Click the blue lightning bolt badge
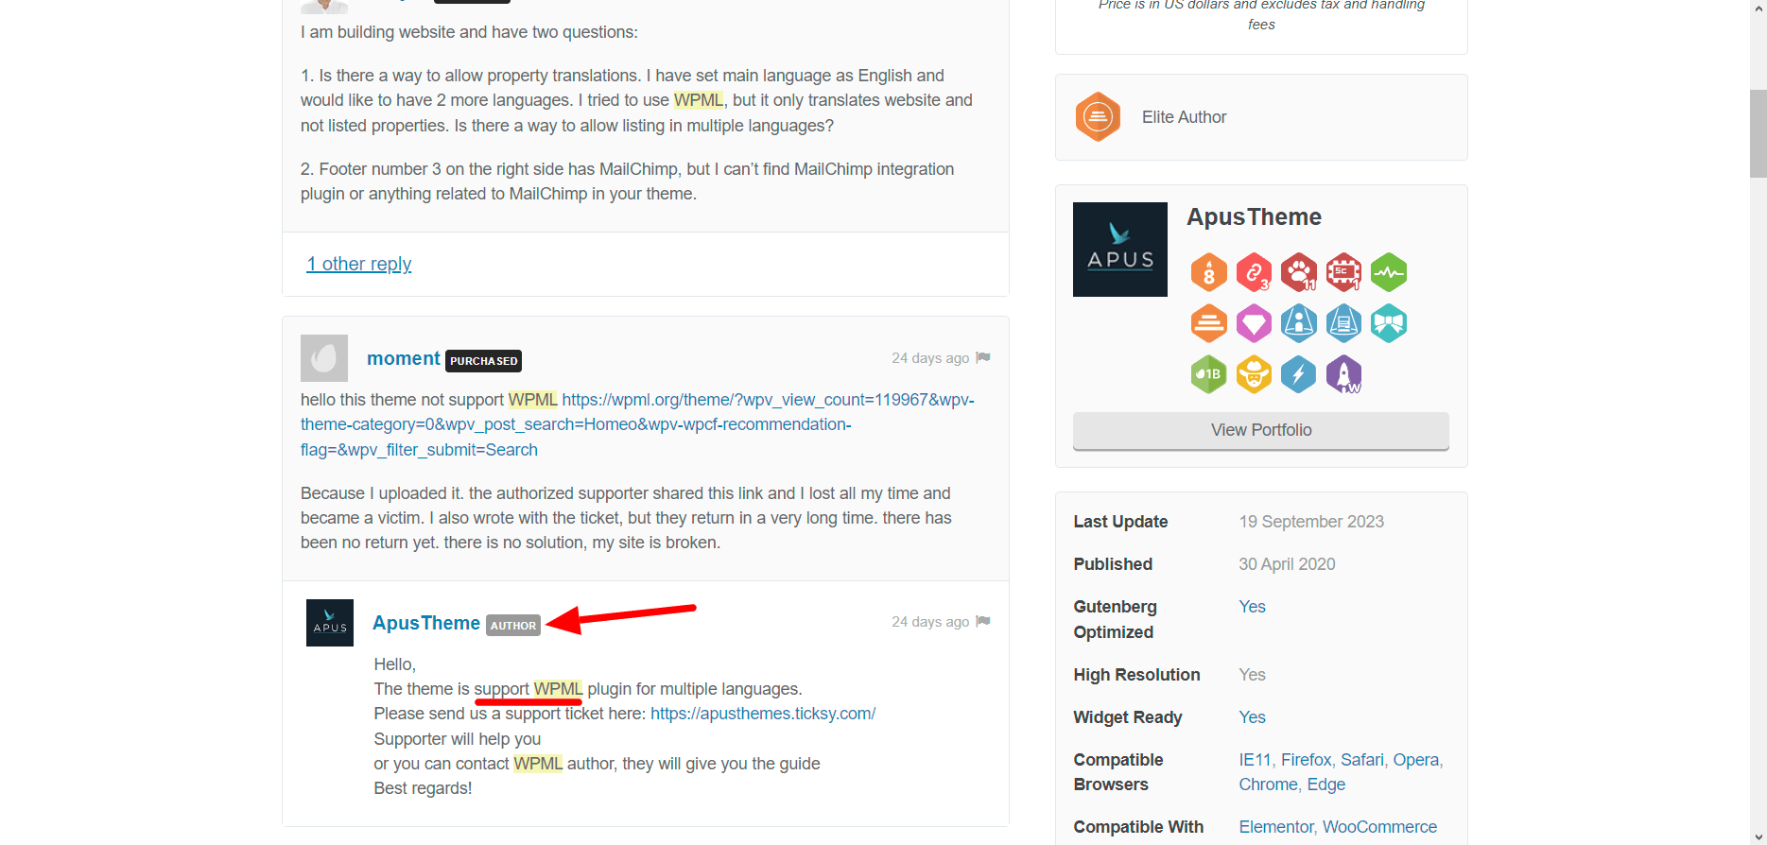The height and width of the screenshot is (845, 1767). coord(1299,374)
